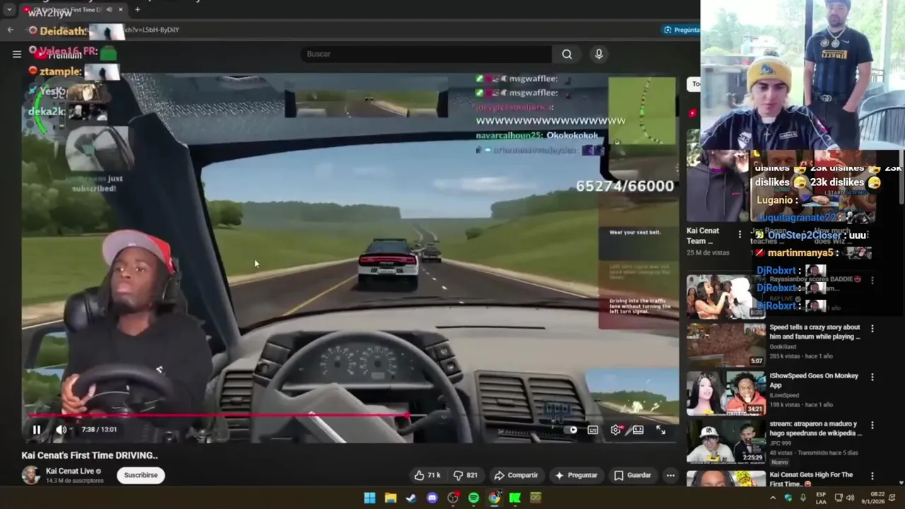Mute the video volume speaker icon
Screen dimensions: 905x509
point(62,429)
